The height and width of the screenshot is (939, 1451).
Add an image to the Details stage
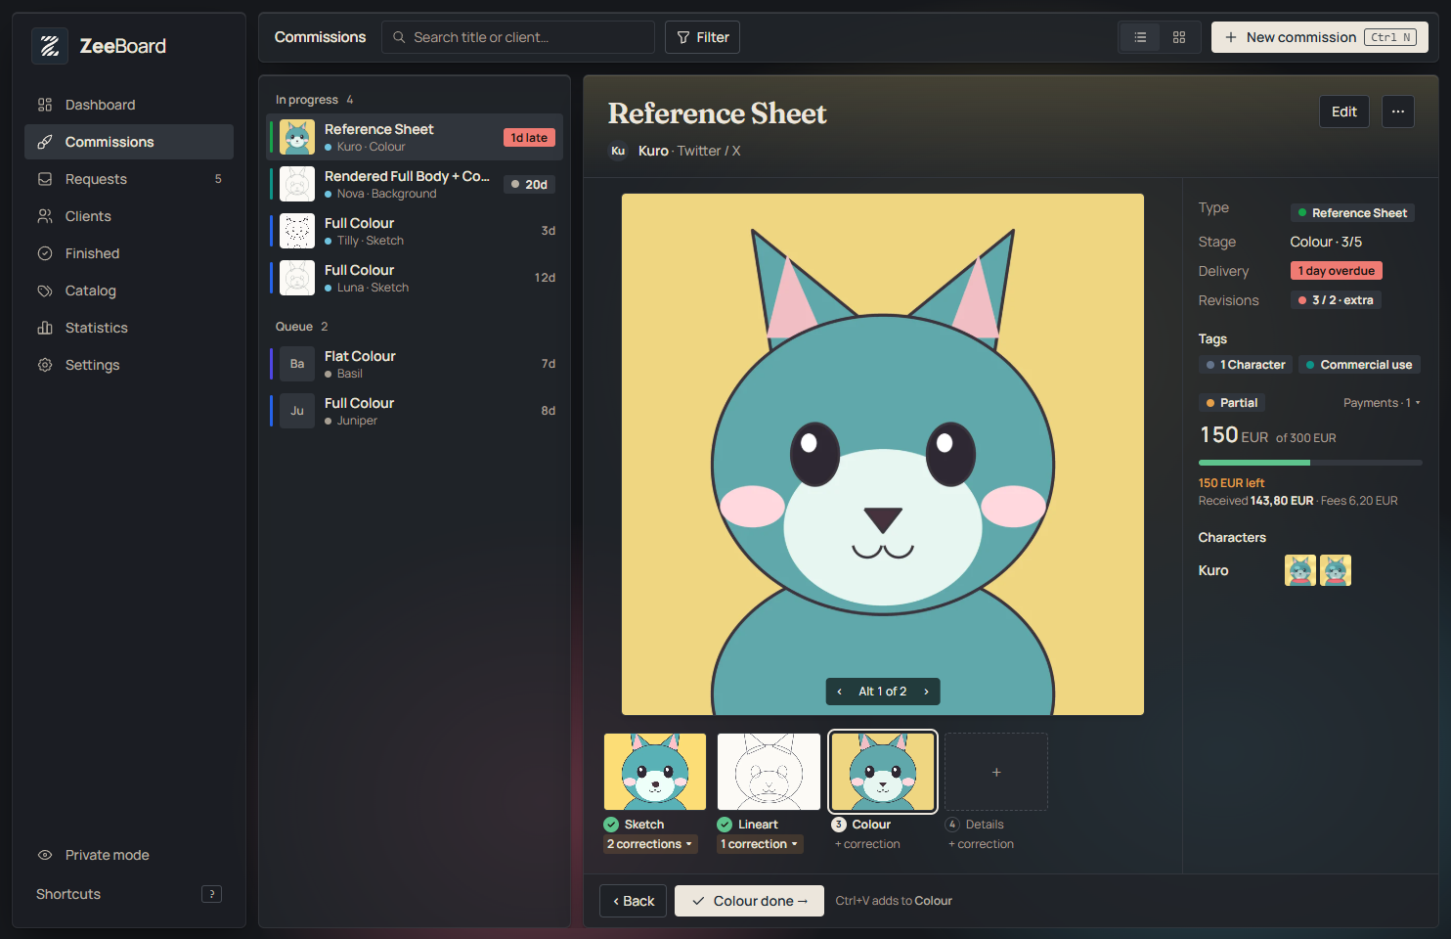[996, 772]
